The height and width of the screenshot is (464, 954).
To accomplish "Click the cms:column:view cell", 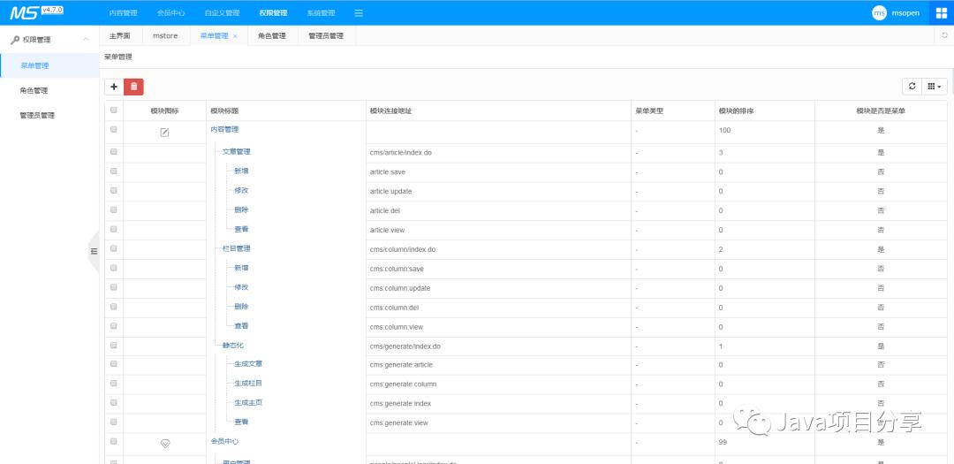I will click(x=396, y=327).
